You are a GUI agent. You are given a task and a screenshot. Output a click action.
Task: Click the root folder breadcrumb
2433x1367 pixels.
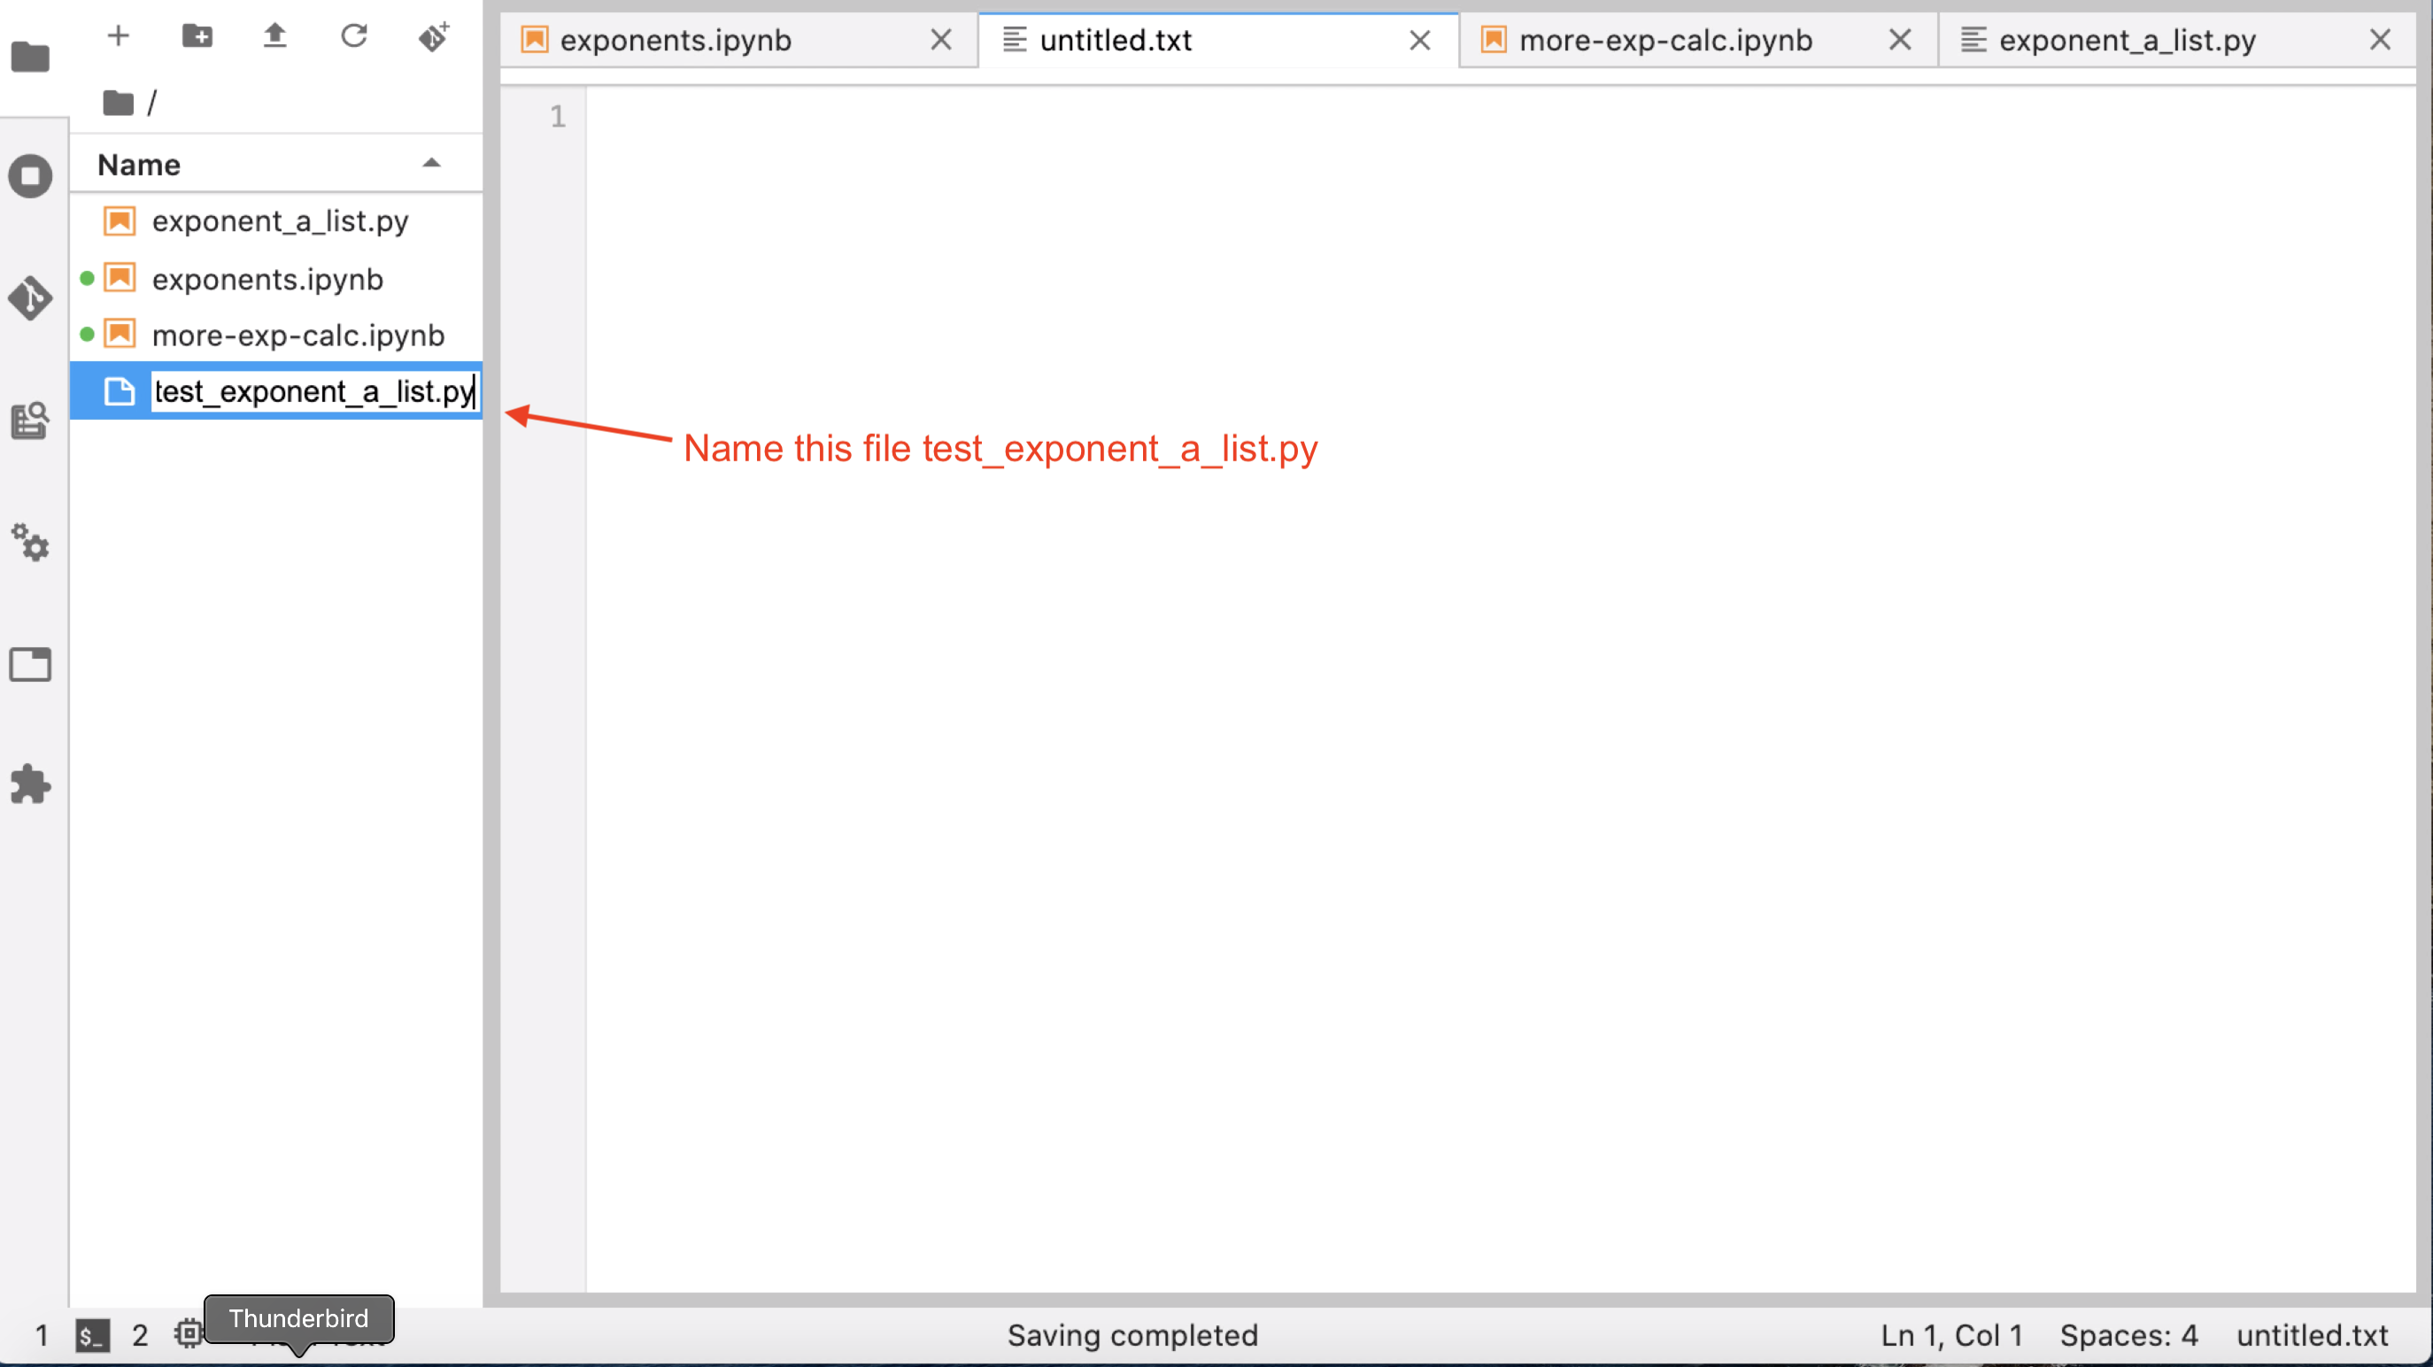point(119,102)
